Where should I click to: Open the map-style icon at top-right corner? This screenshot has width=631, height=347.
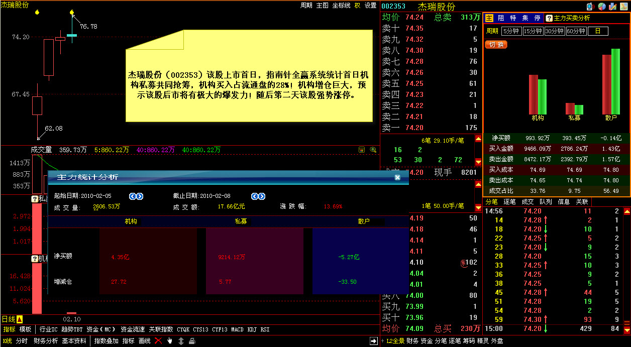(623, 7)
